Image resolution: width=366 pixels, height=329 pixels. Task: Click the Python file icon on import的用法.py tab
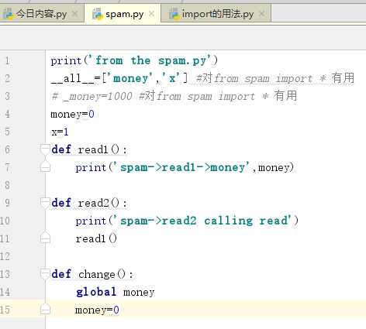pyautogui.click(x=174, y=14)
